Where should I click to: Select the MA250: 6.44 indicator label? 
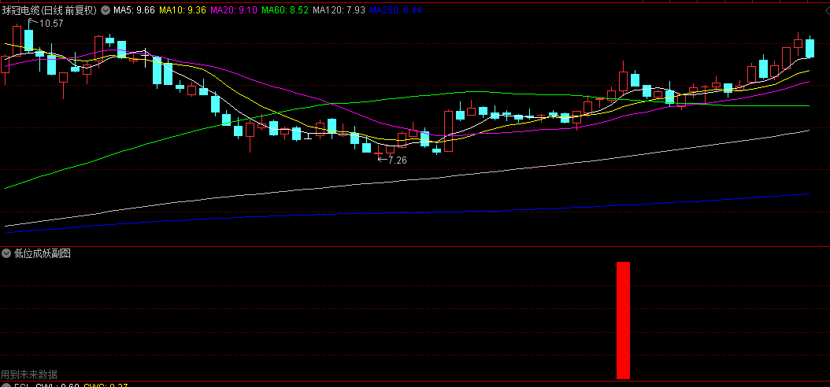click(395, 9)
